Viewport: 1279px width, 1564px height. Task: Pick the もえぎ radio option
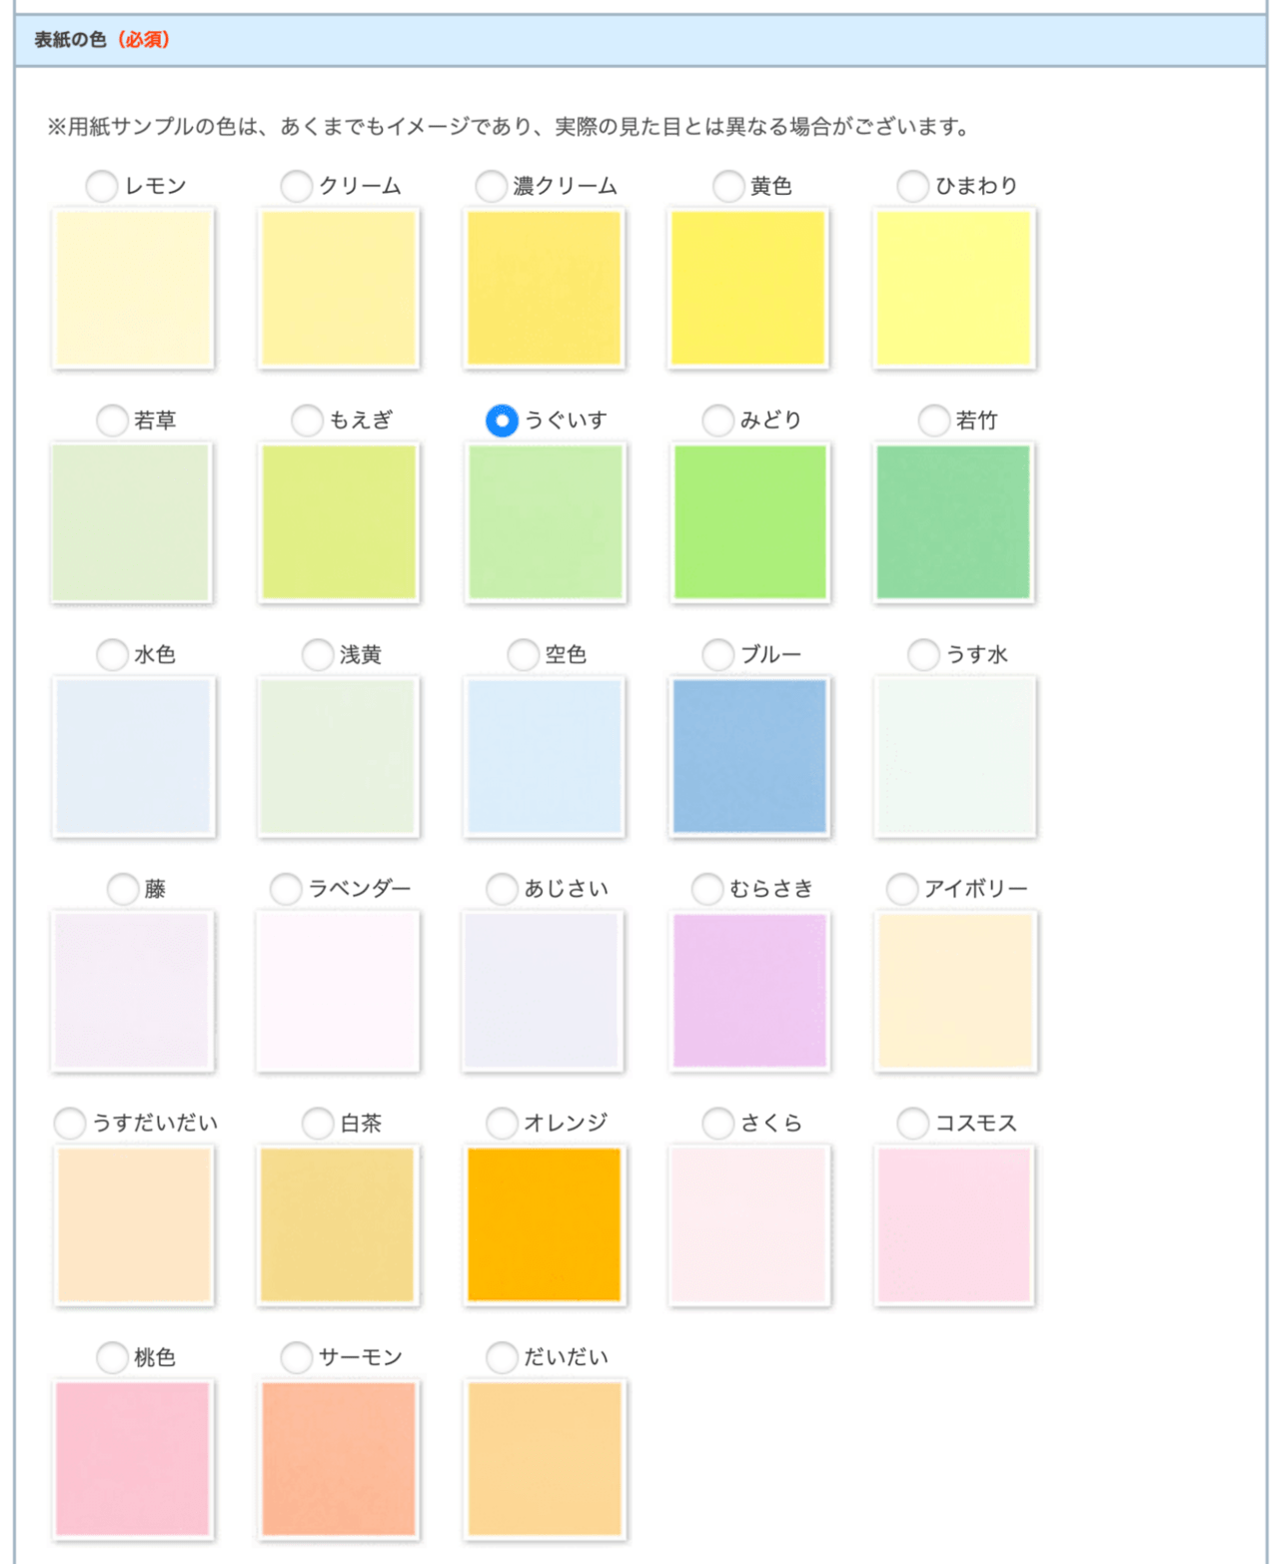point(307,420)
